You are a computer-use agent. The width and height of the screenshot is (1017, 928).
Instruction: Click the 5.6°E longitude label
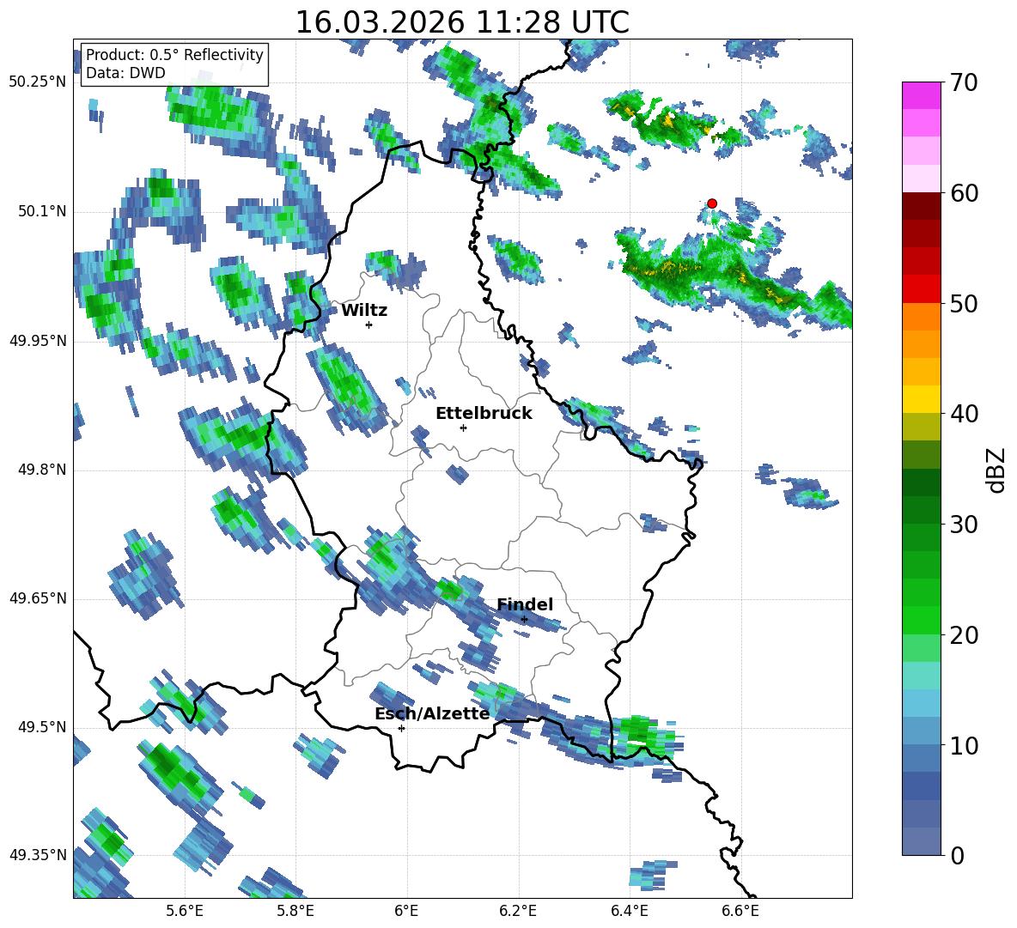pos(185,911)
